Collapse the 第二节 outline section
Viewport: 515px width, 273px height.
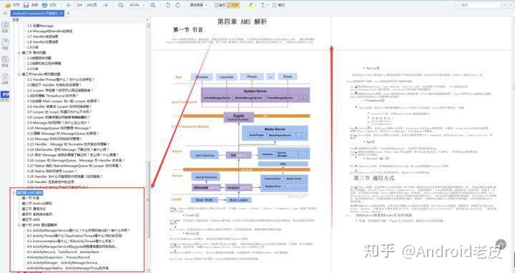pos(19,52)
